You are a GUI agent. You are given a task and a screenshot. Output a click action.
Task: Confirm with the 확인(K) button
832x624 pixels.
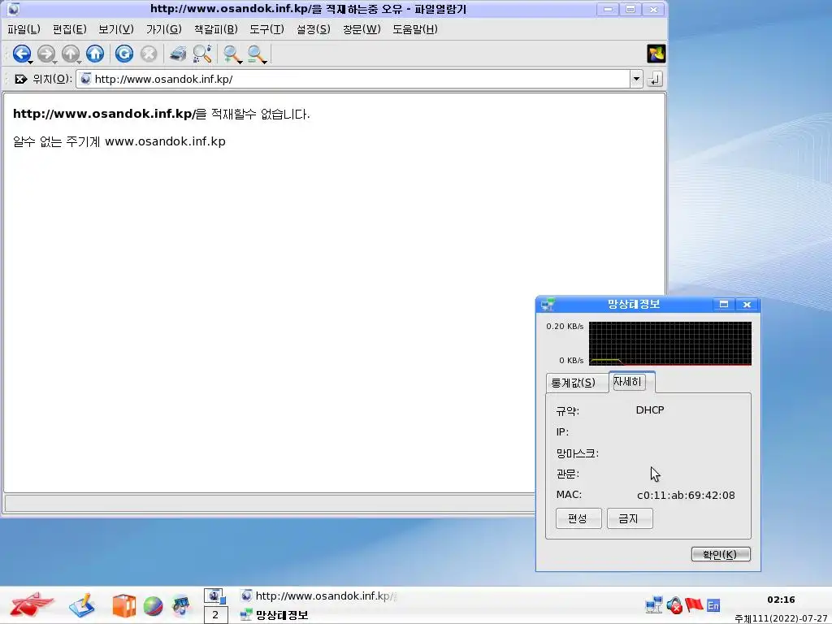pos(721,554)
